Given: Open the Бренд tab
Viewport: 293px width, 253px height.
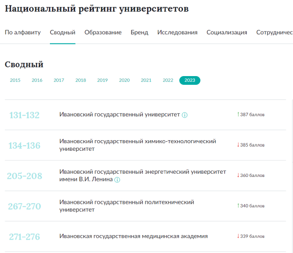Looking at the screenshot, I should (139, 33).
